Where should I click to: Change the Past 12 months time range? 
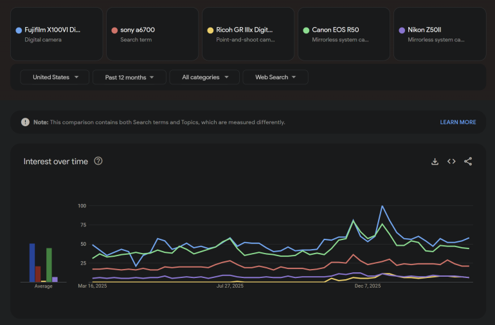pyautogui.click(x=129, y=77)
